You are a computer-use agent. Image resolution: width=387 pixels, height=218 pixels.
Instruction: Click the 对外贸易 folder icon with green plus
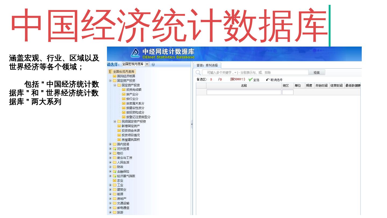[x=115, y=149]
